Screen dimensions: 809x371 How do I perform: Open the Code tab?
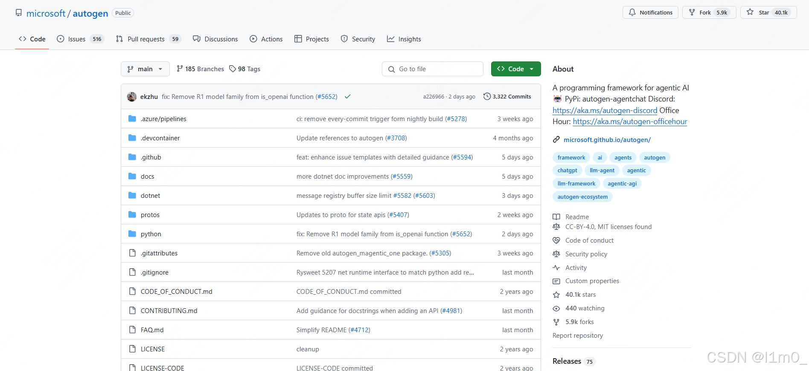coord(32,39)
